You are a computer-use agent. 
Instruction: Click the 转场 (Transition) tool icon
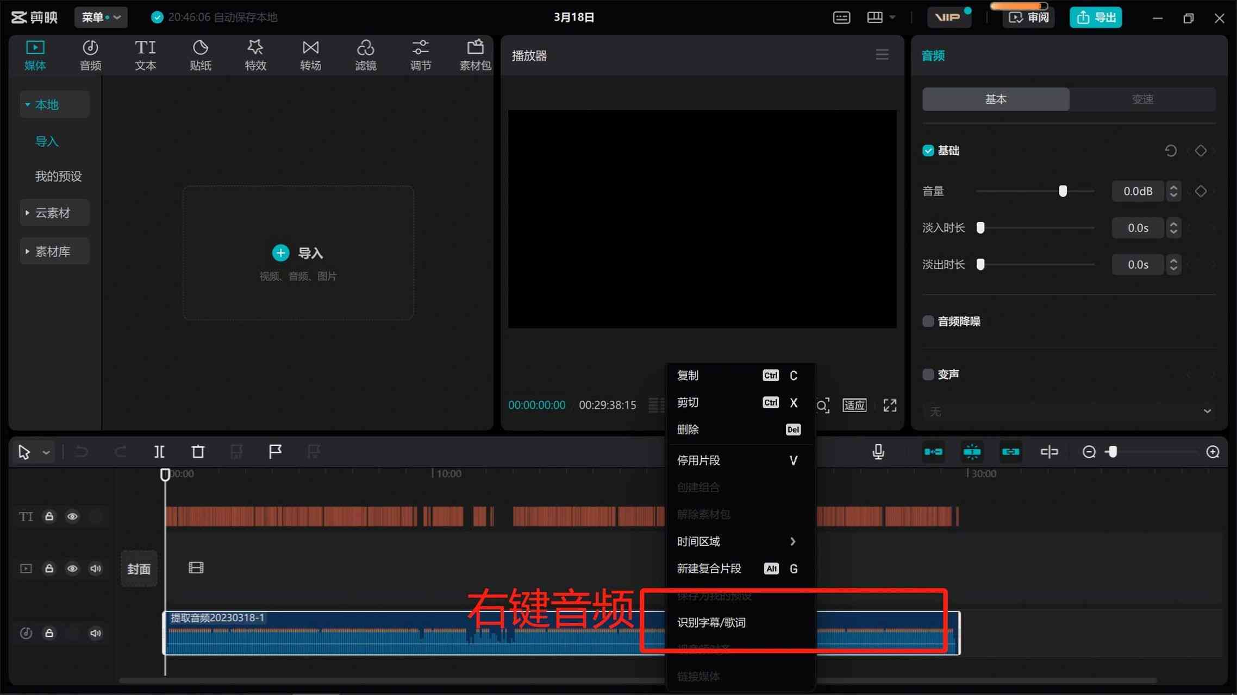click(310, 55)
